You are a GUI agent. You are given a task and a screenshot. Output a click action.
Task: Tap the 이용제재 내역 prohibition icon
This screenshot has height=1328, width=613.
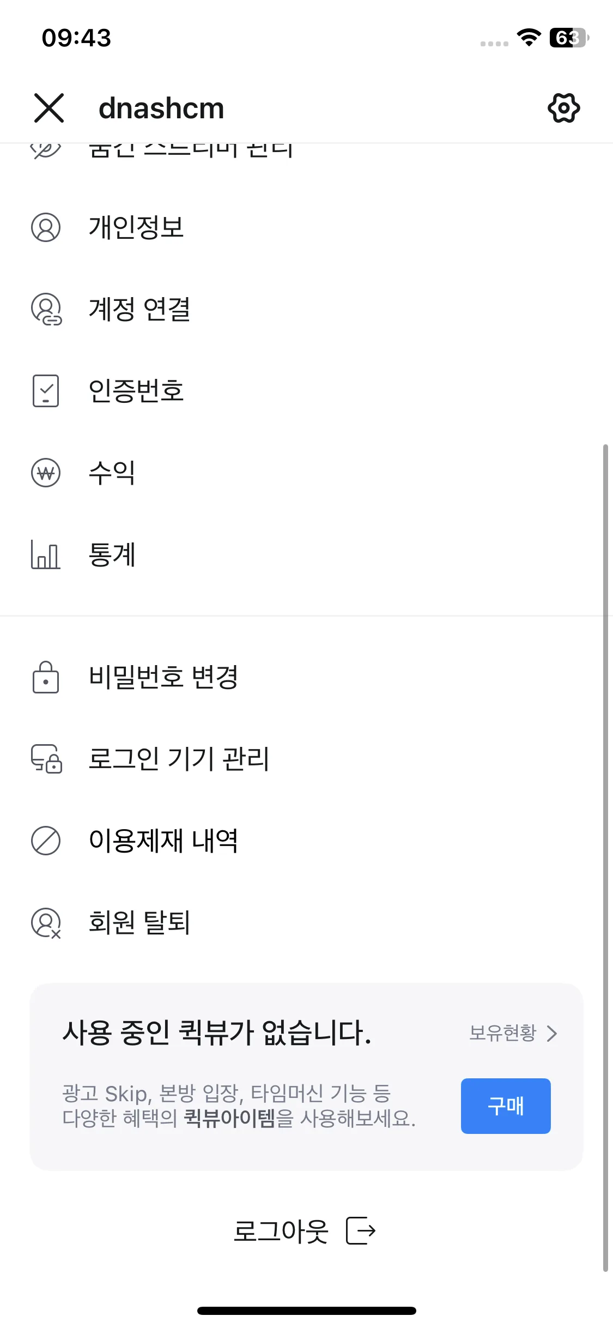pyautogui.click(x=46, y=841)
